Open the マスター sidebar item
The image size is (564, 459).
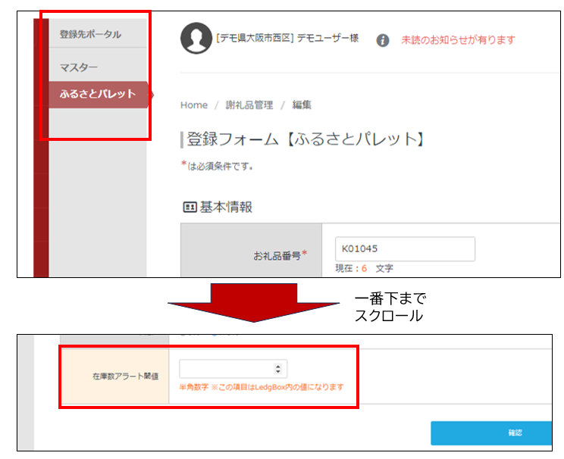[x=79, y=68]
